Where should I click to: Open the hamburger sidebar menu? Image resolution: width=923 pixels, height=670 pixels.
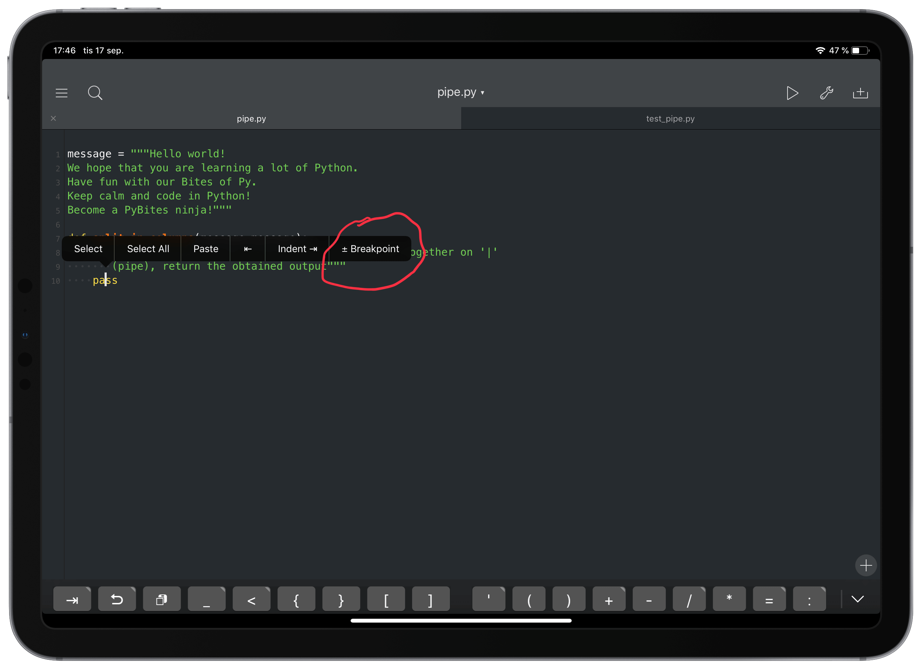[x=61, y=93]
